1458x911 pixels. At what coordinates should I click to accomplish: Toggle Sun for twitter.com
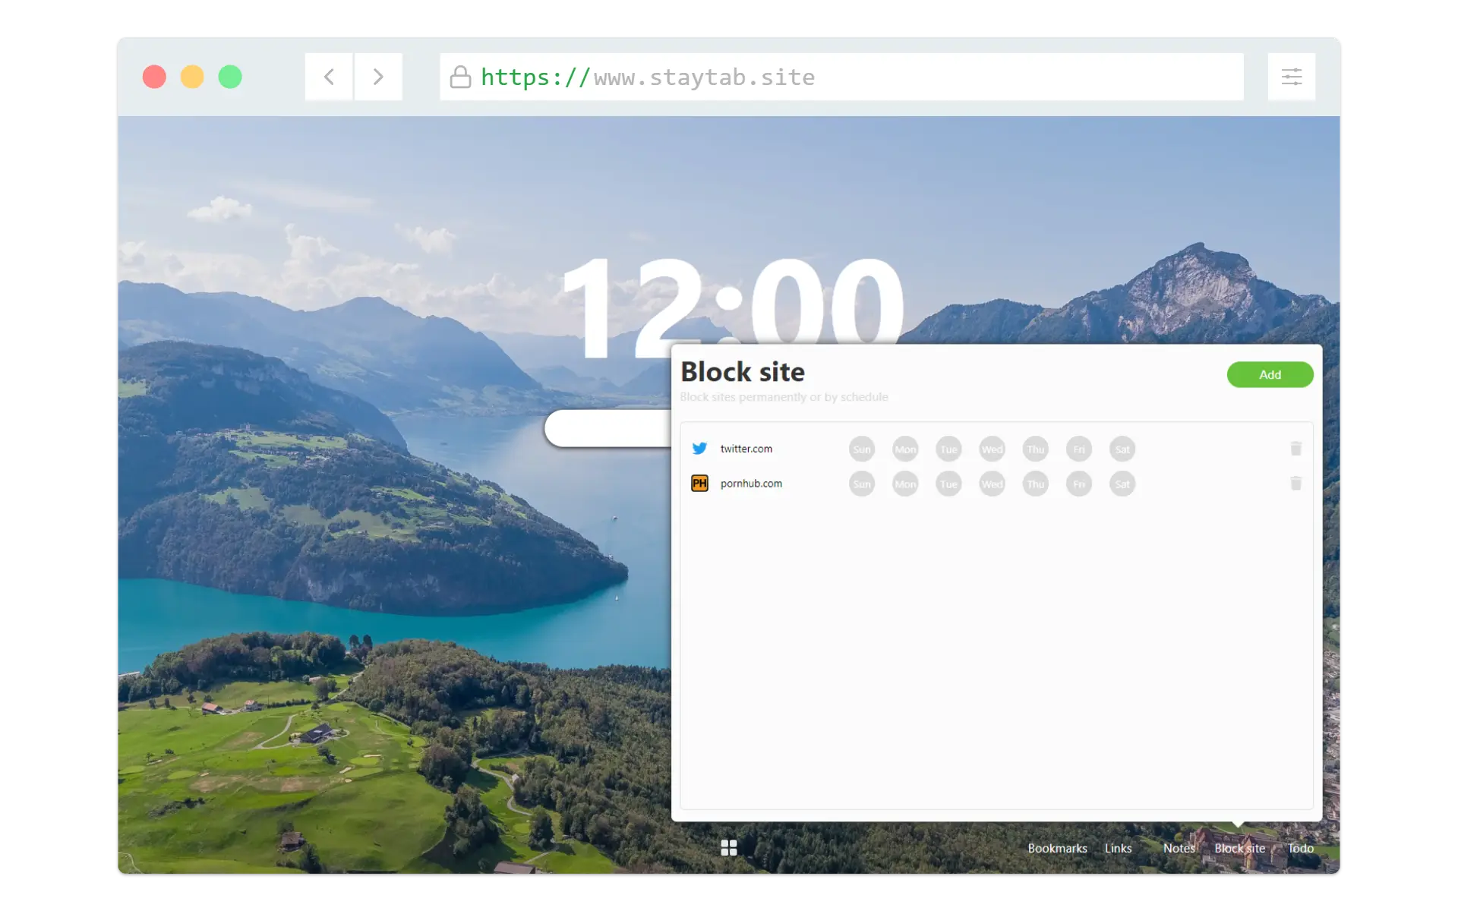click(861, 449)
